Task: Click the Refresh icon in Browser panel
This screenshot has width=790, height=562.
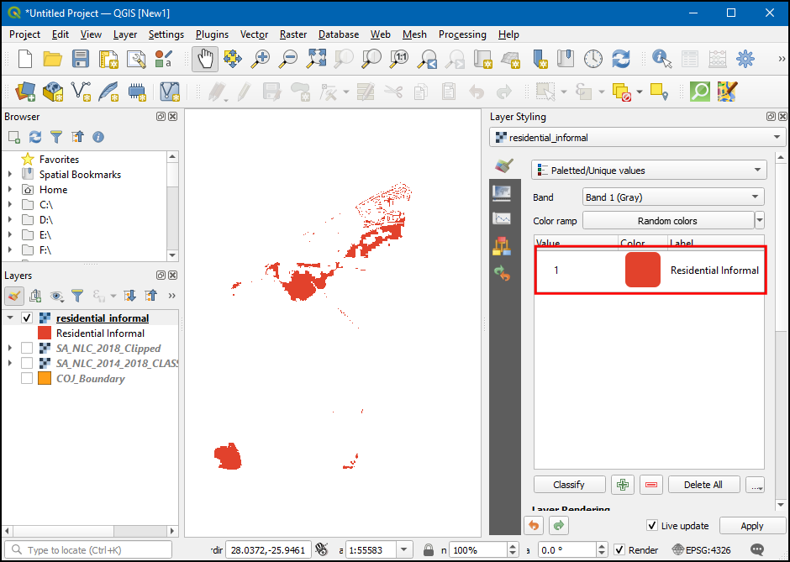Action: pos(35,137)
